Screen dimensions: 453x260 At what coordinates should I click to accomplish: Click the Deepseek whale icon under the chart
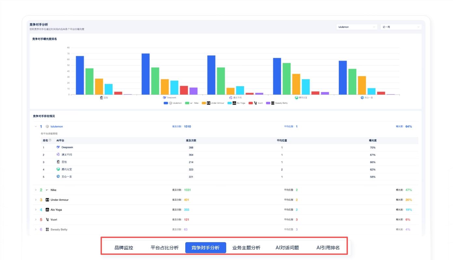pos(165,97)
